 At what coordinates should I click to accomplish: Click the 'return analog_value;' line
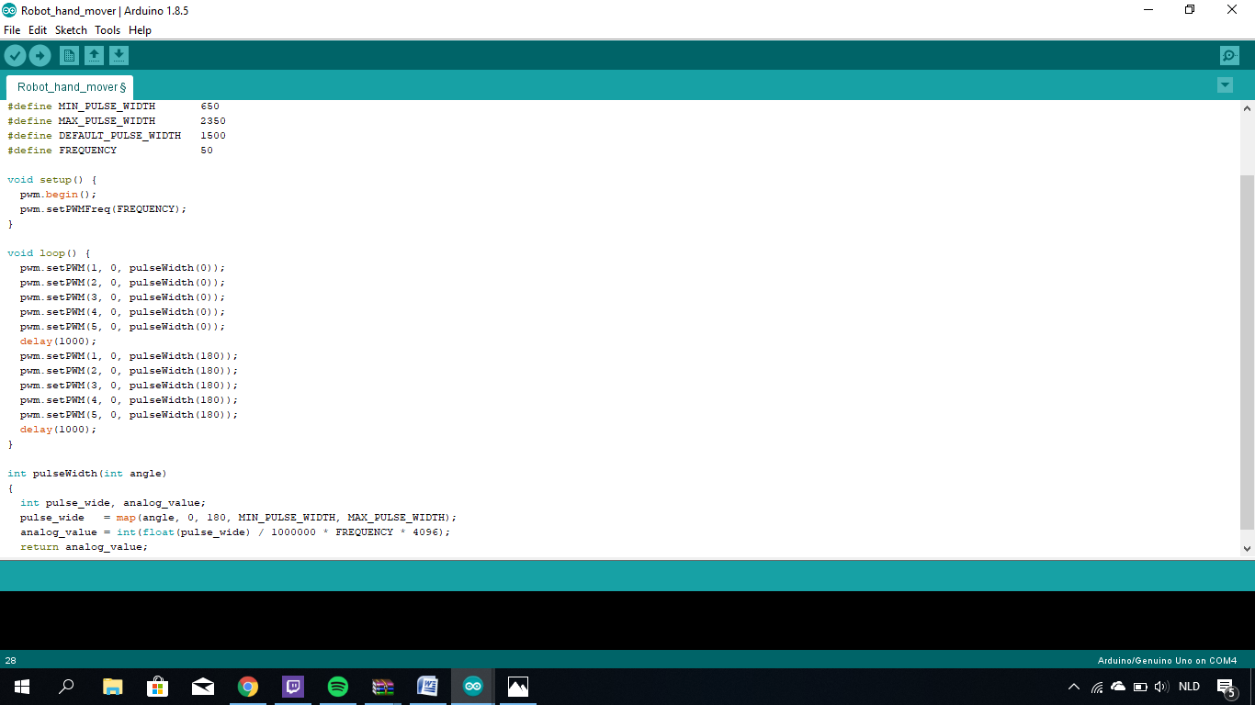pos(84,547)
